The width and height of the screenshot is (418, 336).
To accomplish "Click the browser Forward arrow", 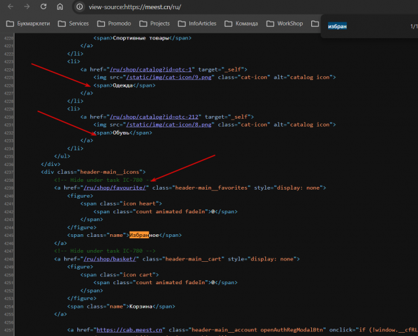I will coord(27,7).
